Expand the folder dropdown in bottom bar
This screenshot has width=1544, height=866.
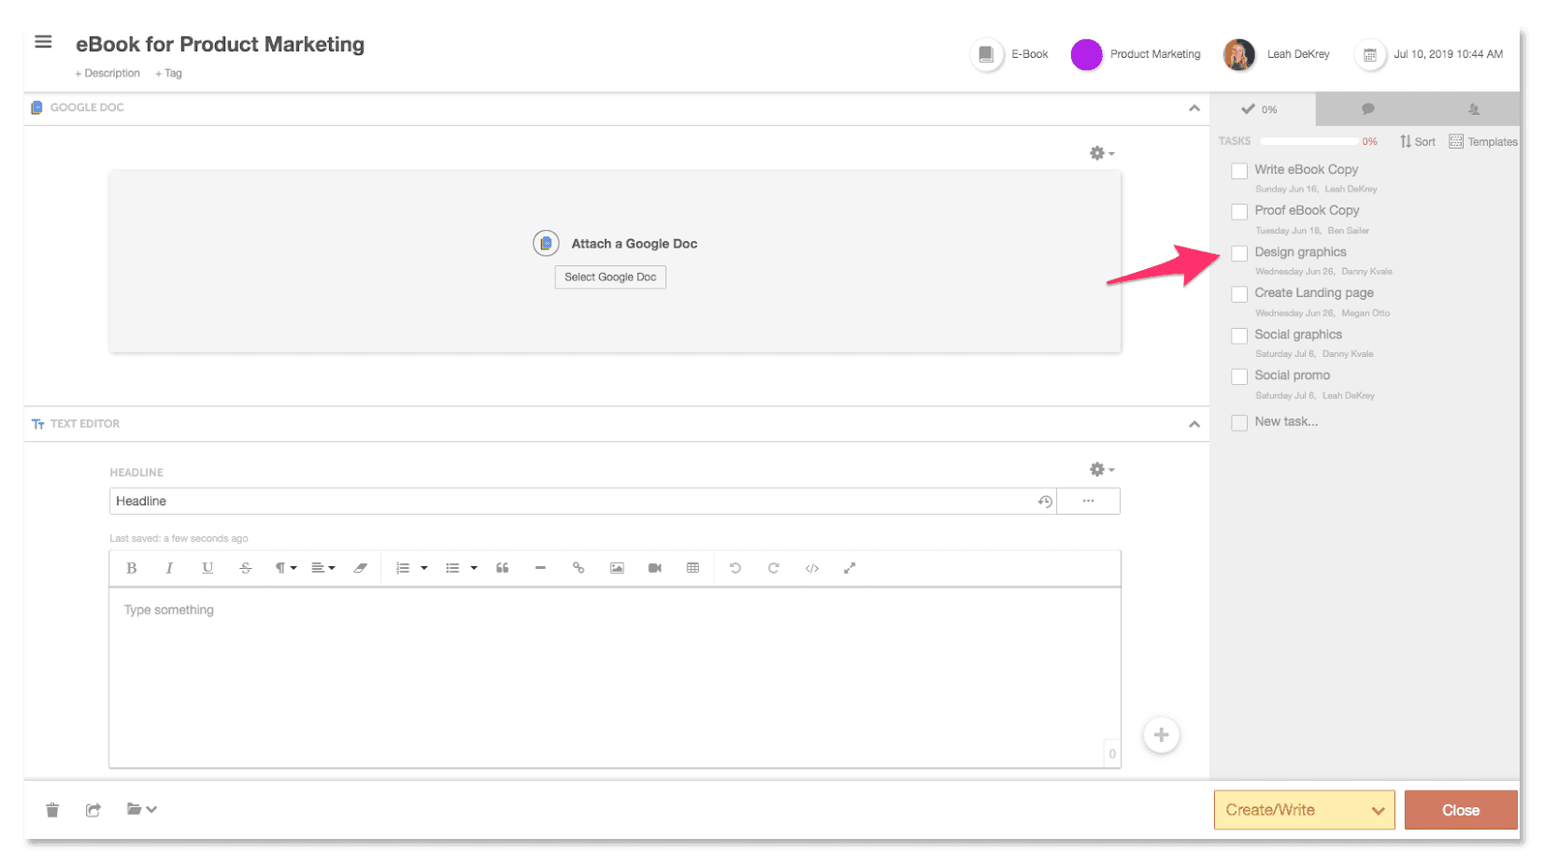(x=141, y=810)
